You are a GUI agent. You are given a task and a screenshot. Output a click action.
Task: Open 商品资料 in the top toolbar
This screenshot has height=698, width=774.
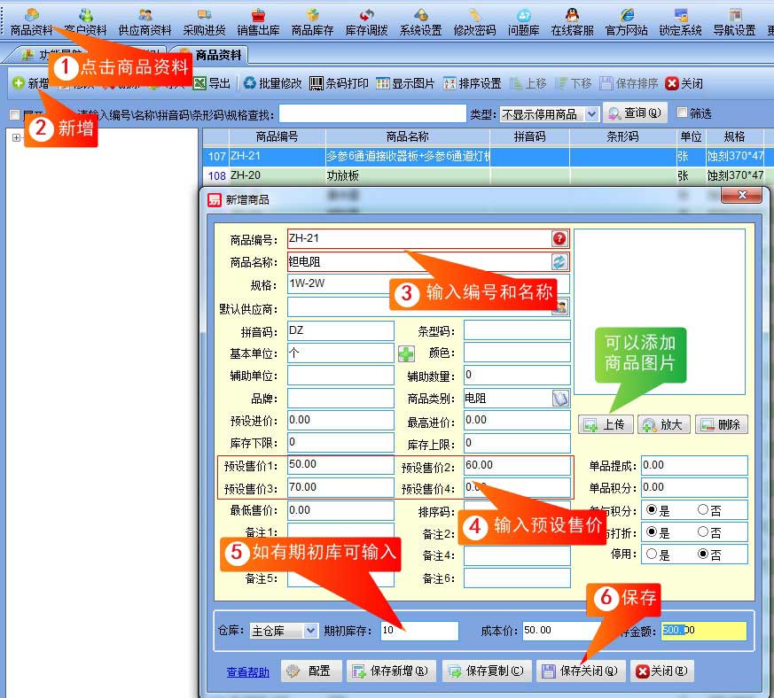[x=31, y=23]
